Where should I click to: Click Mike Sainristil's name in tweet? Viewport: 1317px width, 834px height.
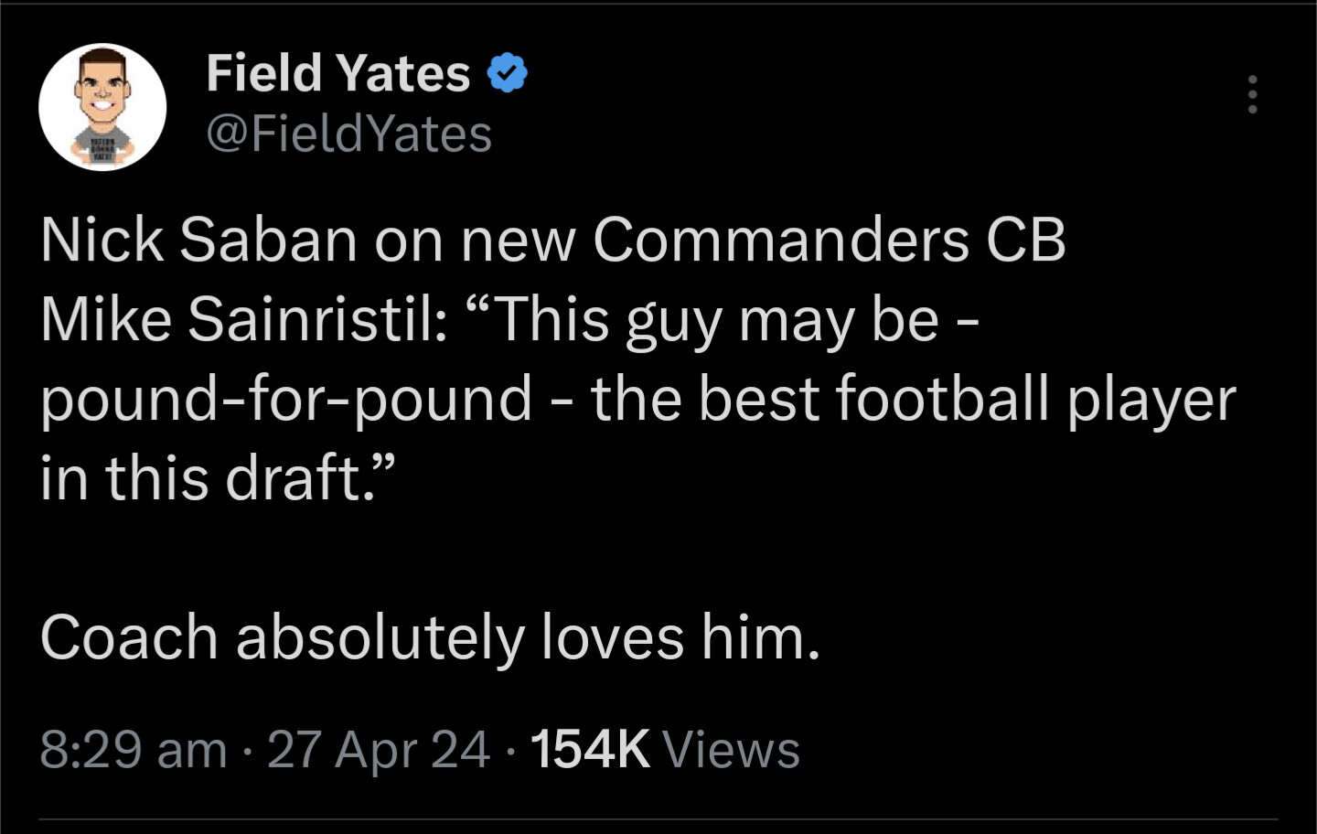tap(244, 320)
